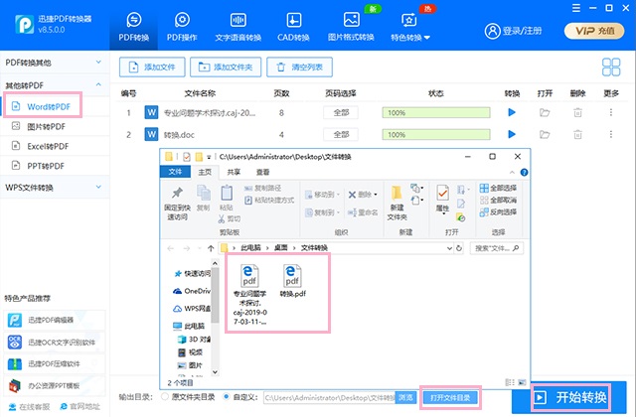The height and width of the screenshot is (417, 636).
Task: Start converting the row 1 file
Action: [512, 112]
